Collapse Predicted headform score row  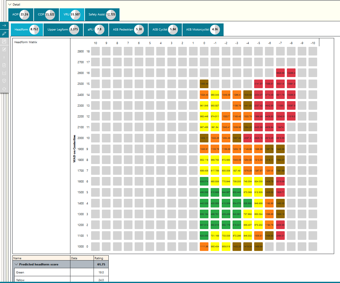pos(16,265)
